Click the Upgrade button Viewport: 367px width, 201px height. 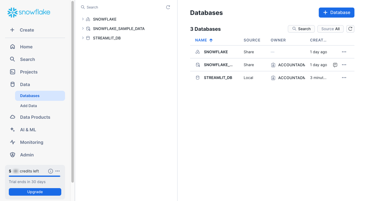pos(35,192)
